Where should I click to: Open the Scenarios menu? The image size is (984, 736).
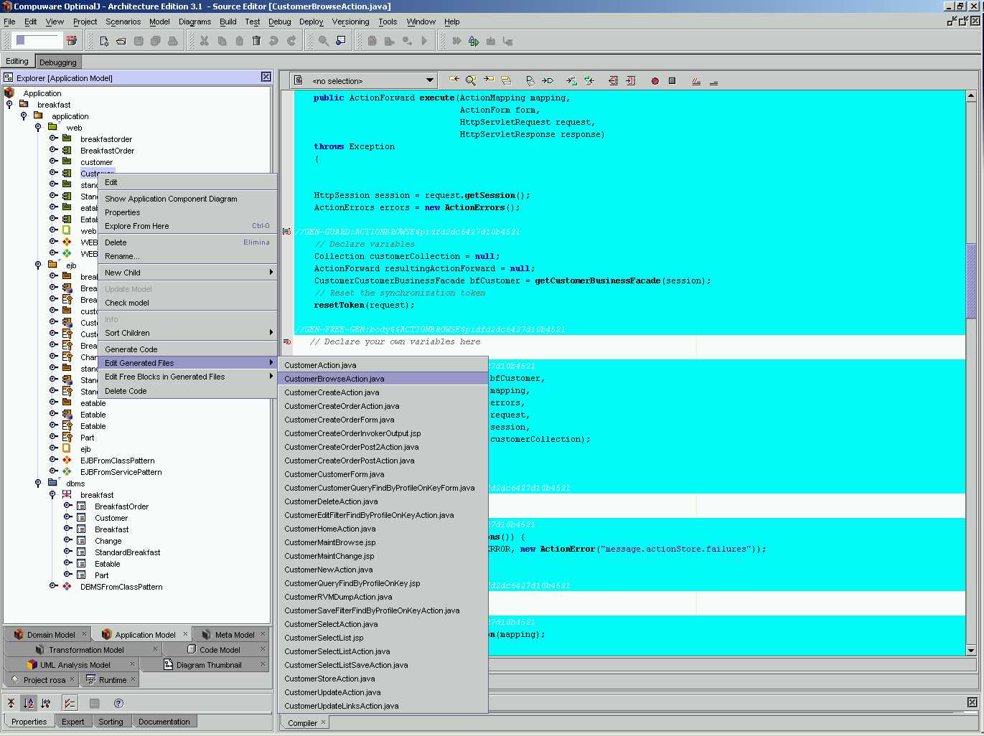[x=123, y=22]
